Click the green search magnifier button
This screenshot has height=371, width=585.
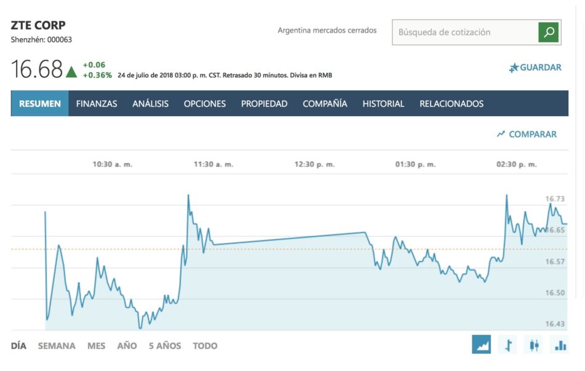pyautogui.click(x=549, y=32)
